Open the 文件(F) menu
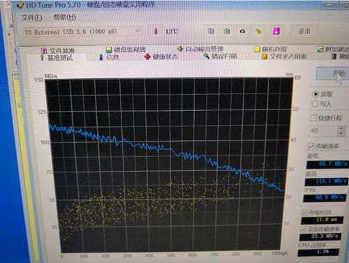The width and height of the screenshot is (349, 263). pos(31,18)
